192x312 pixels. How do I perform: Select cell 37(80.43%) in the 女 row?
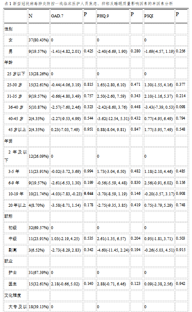click(x=38, y=40)
